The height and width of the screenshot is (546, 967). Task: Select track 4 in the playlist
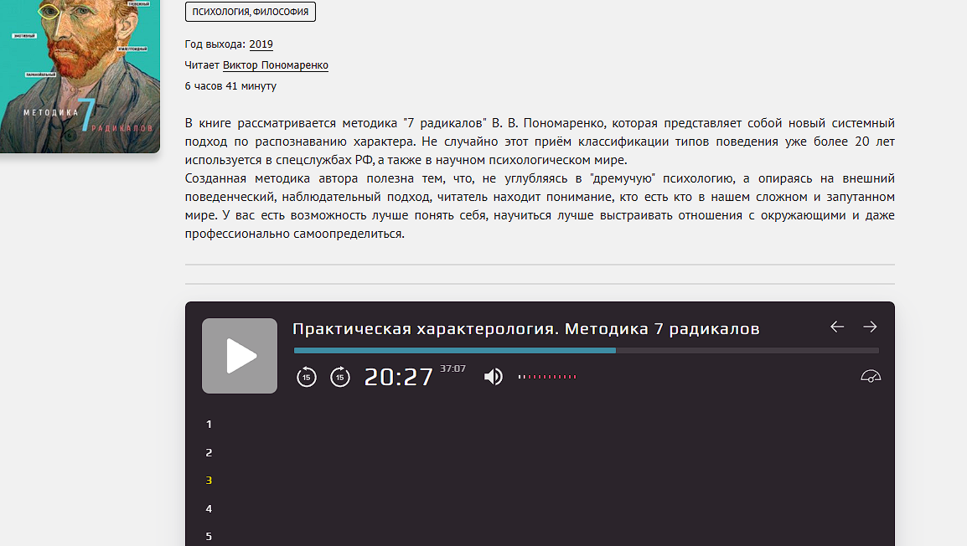click(x=209, y=509)
